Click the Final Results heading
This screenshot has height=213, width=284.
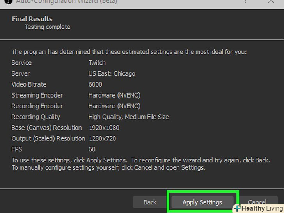tap(32, 19)
